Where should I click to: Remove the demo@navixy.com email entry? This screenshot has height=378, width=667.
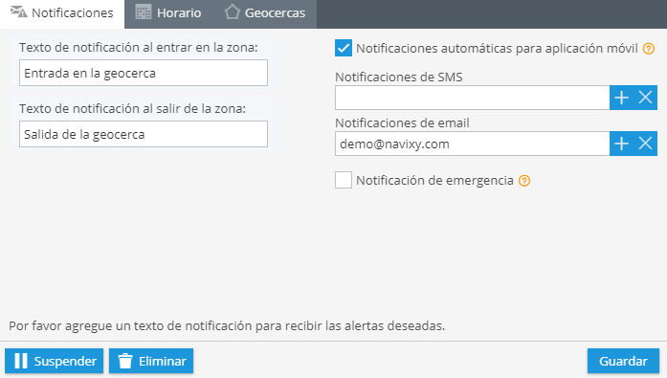tap(645, 144)
